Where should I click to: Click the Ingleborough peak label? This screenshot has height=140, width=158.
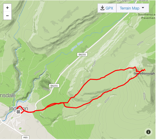144,73
